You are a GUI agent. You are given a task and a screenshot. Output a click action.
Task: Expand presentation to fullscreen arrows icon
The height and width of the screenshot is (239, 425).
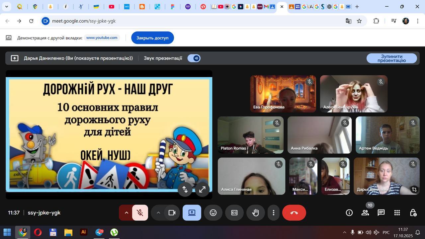click(x=202, y=190)
